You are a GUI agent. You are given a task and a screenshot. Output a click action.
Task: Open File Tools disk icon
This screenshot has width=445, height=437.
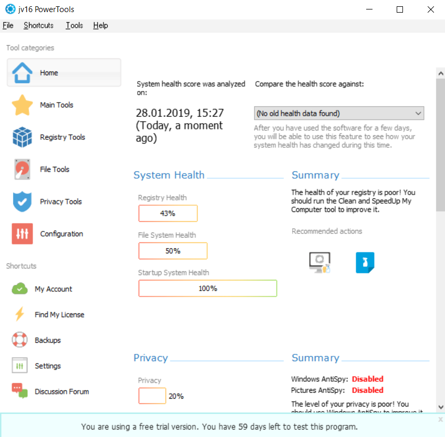click(x=22, y=169)
